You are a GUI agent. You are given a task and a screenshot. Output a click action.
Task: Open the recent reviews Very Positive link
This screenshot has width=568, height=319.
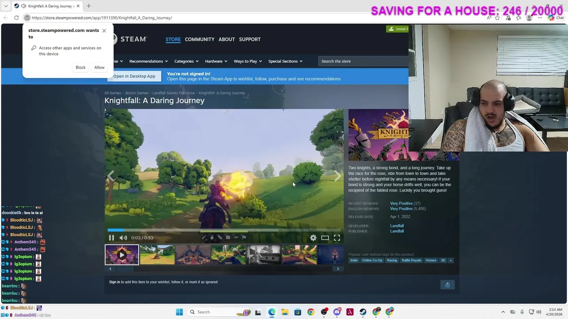point(401,203)
